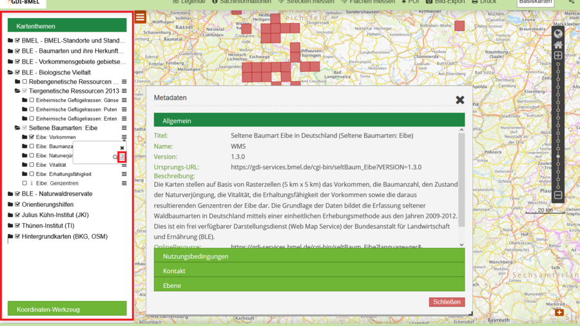
Task: Enable Eibe: Erhaltungsfähigkeit layer checkbox
Action: 32,174
